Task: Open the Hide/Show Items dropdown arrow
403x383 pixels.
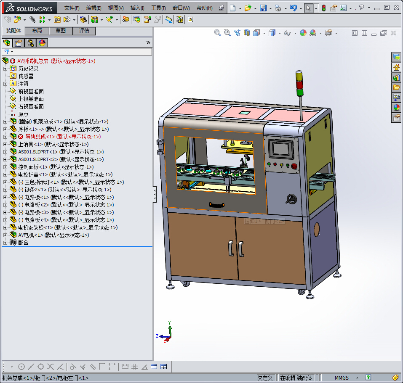Action: tap(295, 33)
